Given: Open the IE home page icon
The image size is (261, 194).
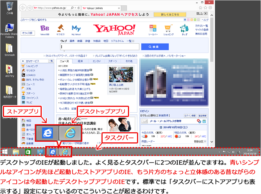Looking at the screenshot, I should pyautogui.click(x=200, y=8).
